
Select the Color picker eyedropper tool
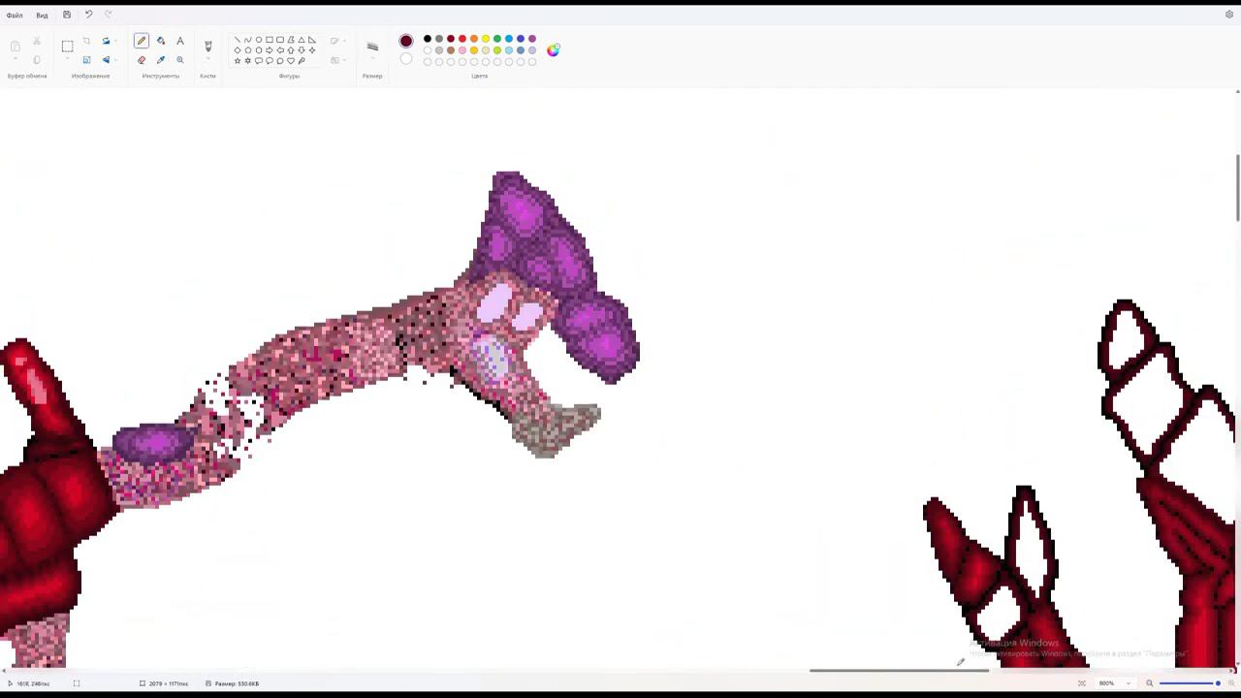(161, 60)
